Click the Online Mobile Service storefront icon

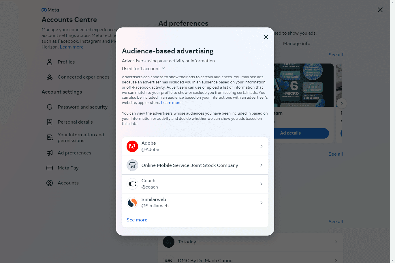pyautogui.click(x=132, y=165)
